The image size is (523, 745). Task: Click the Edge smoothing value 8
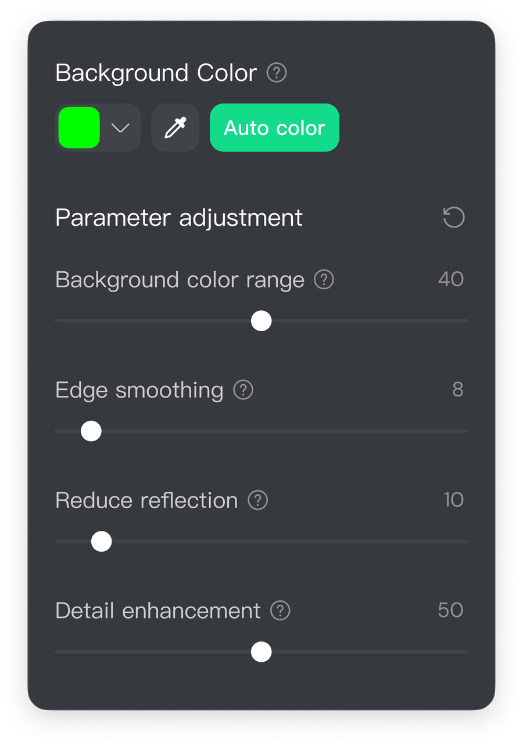coord(458,389)
